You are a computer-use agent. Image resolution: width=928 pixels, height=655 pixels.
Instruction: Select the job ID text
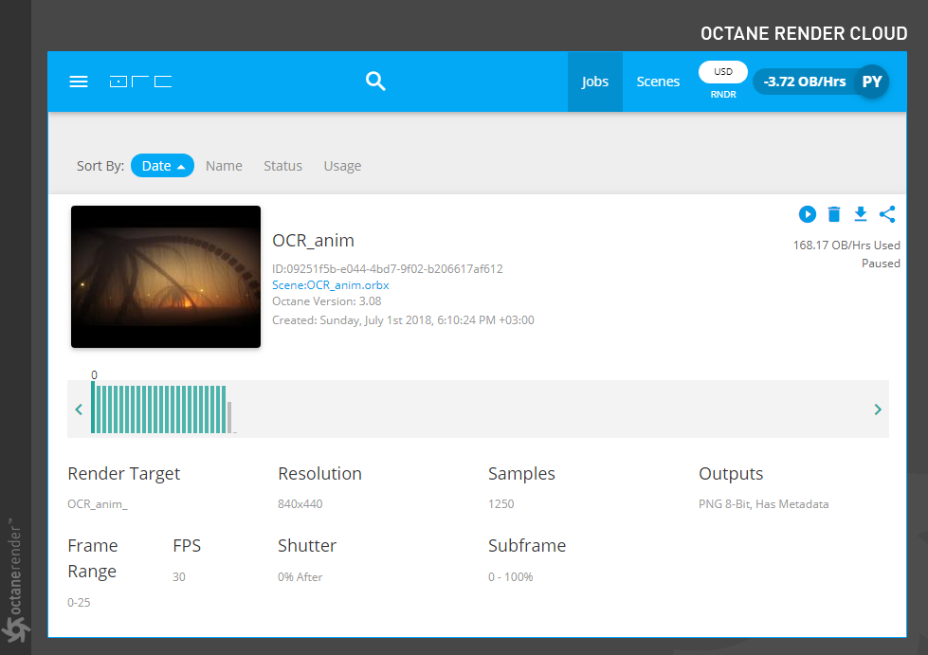(x=387, y=268)
